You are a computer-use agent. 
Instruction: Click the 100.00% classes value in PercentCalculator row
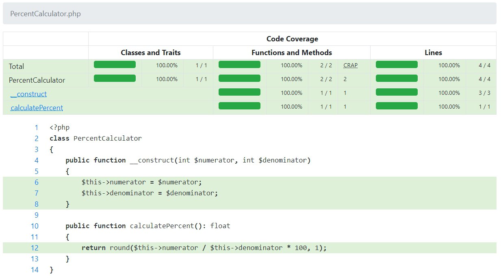(x=167, y=79)
